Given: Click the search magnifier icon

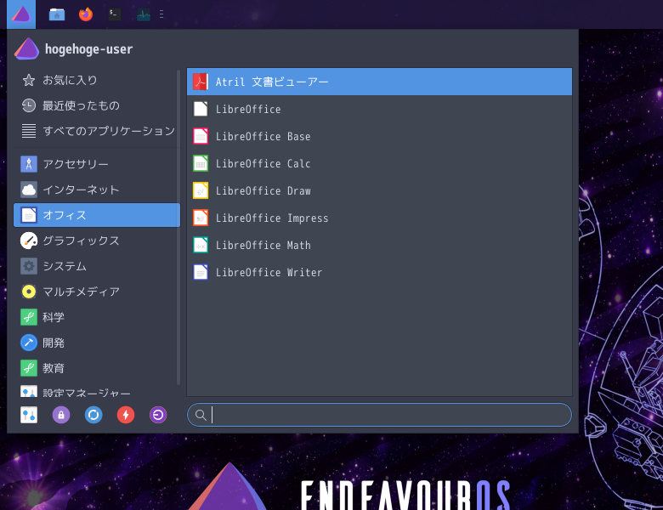Looking at the screenshot, I should point(201,416).
